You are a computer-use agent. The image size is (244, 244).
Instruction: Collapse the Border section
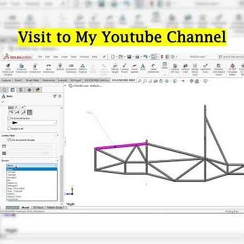[58, 160]
